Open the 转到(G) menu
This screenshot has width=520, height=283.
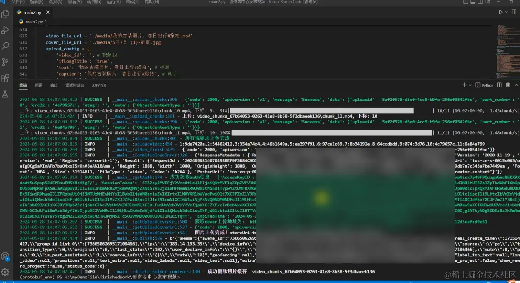pos(94,2)
